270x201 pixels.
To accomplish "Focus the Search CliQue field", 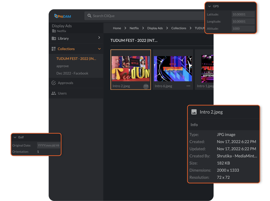I will [145, 16].
